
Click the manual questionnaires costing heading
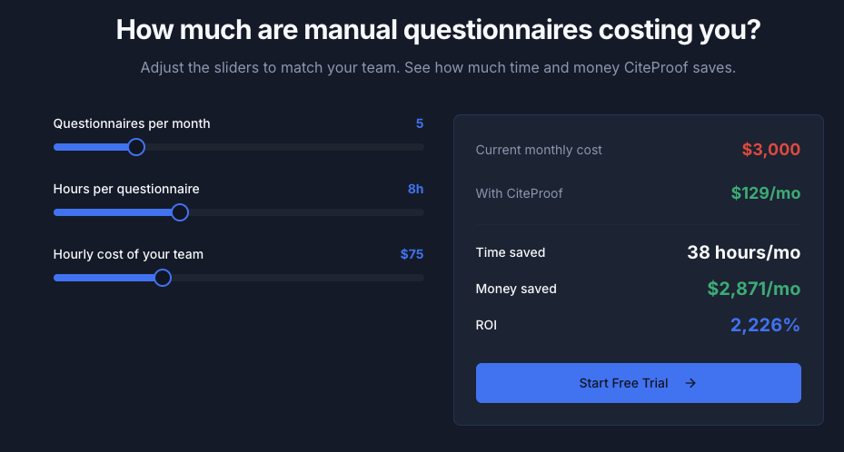coord(439,31)
